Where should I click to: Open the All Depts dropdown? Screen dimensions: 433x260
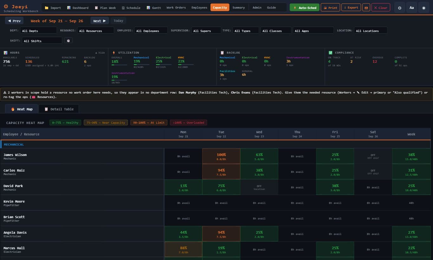point(38,30)
